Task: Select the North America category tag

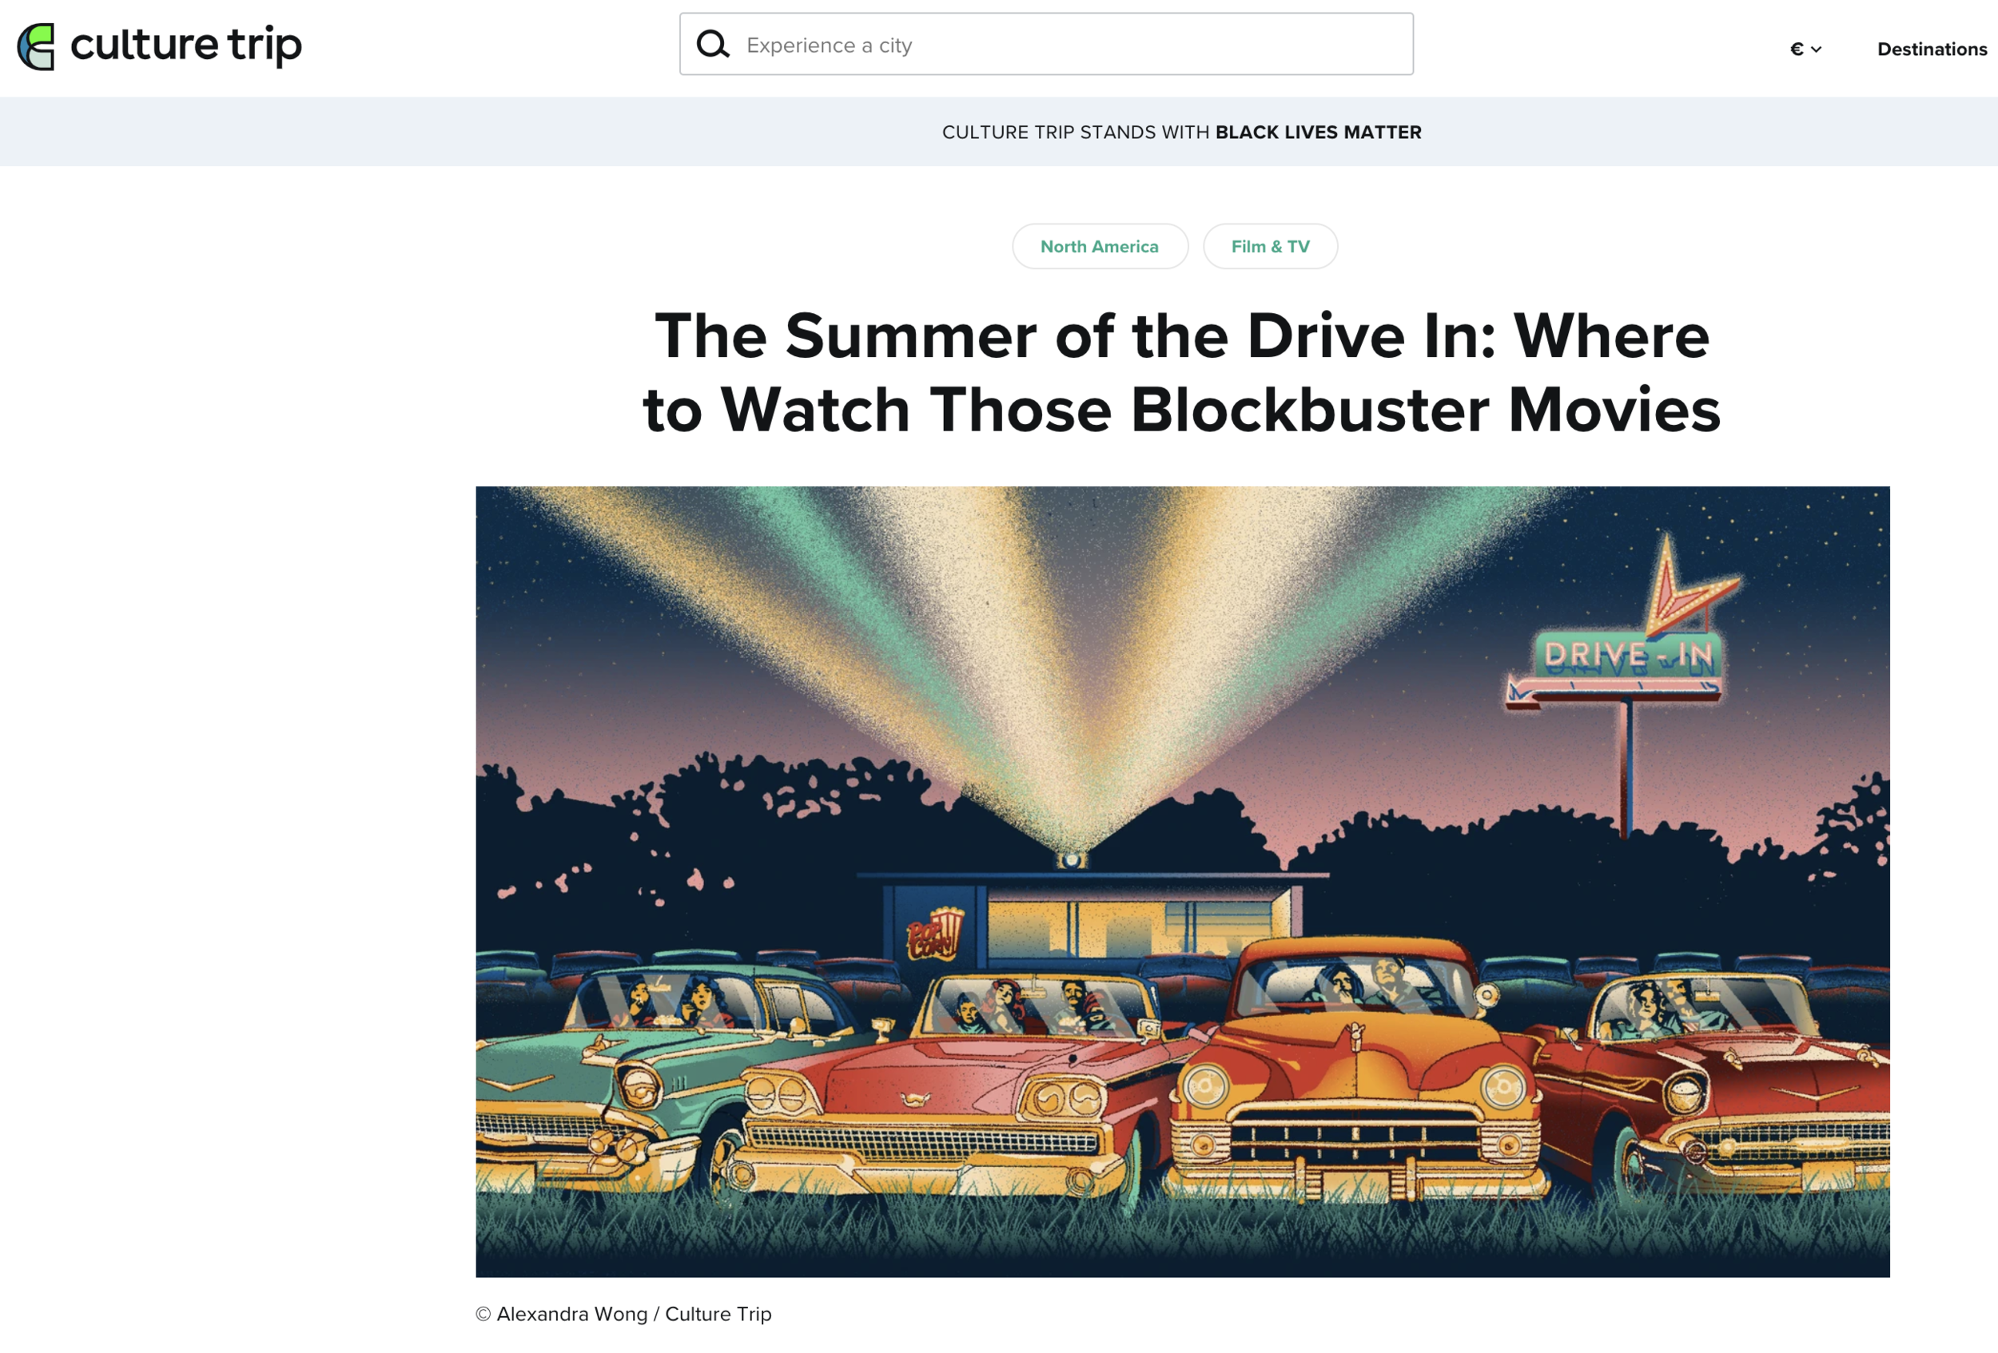Action: click(1099, 247)
